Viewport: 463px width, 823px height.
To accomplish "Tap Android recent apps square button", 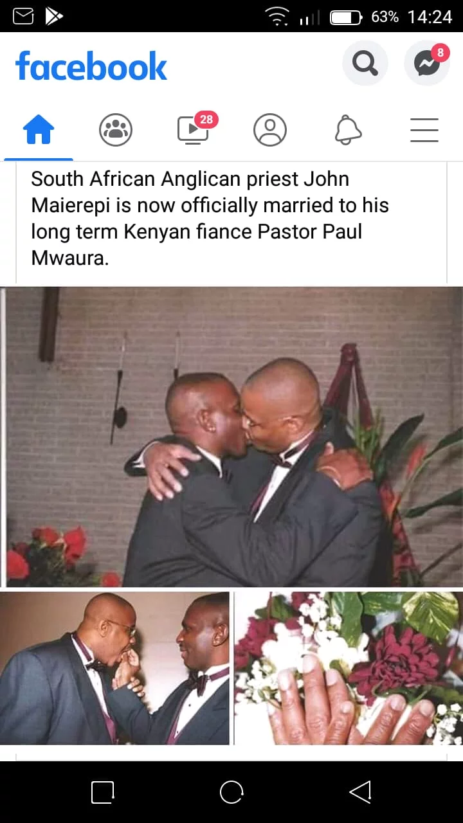I will (103, 792).
